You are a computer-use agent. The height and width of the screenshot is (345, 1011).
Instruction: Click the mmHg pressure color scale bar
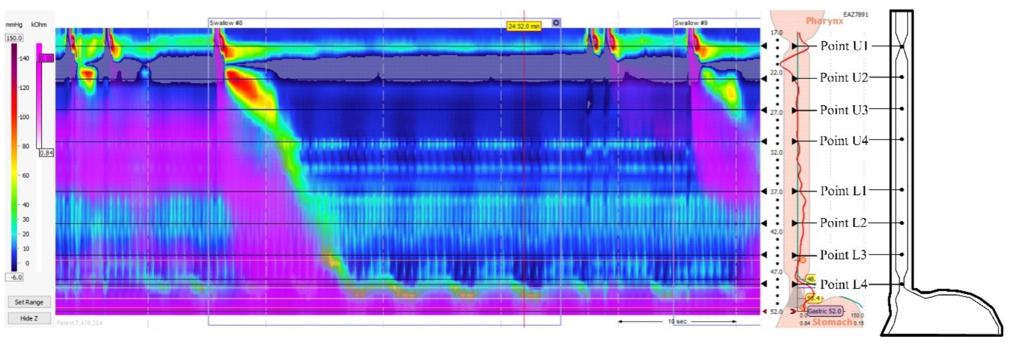coord(14,157)
